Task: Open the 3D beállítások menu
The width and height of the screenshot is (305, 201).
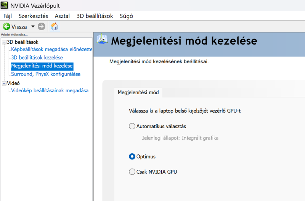Action: [94, 16]
